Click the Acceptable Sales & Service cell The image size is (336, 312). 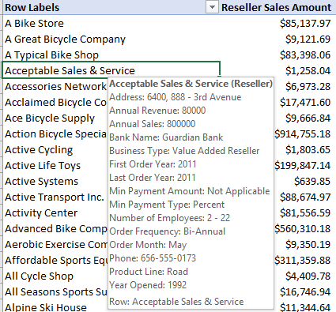pos(111,70)
